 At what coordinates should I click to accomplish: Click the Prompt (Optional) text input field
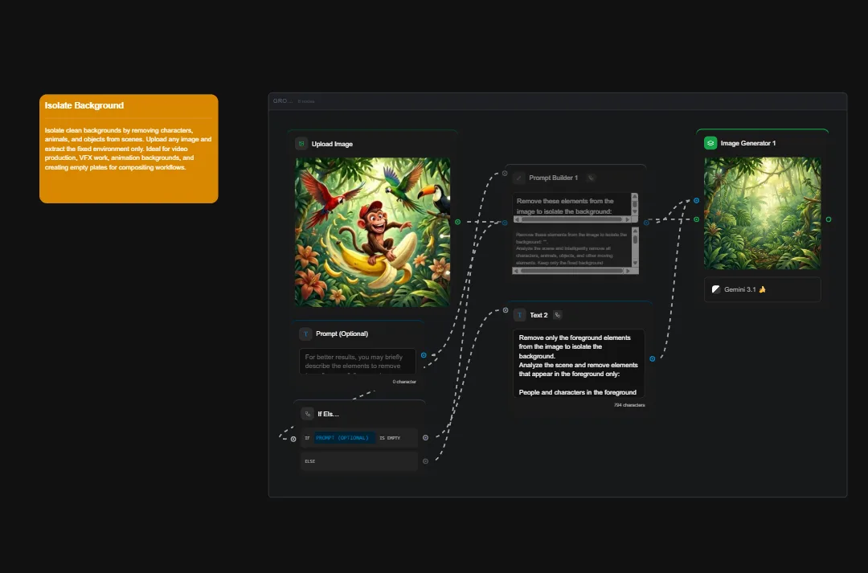coord(357,362)
